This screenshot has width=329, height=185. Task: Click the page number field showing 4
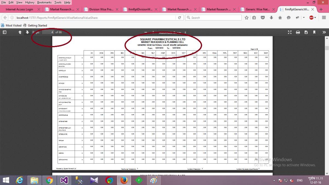[48, 32]
